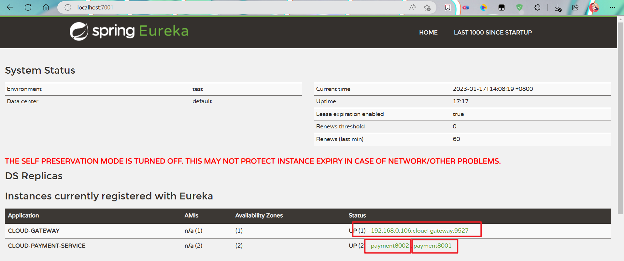
Task: Start Read Aloud from the address bar
Action: tap(412, 7)
